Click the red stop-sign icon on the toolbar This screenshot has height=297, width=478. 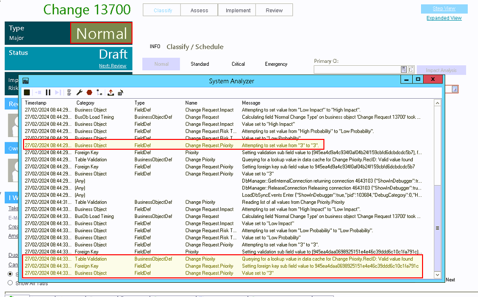89,92
